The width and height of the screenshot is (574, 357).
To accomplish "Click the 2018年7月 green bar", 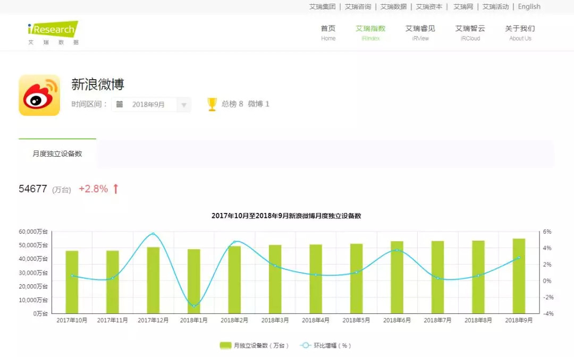I will 437,277.
